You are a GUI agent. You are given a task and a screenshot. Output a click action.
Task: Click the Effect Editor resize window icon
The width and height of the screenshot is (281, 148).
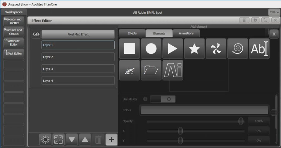pyautogui.click(x=265, y=20)
